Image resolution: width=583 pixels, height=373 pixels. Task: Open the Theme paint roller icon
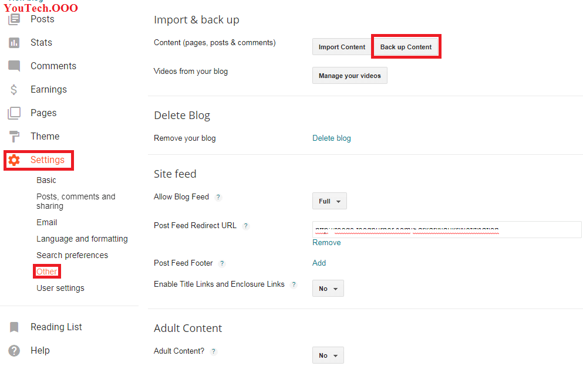(14, 136)
